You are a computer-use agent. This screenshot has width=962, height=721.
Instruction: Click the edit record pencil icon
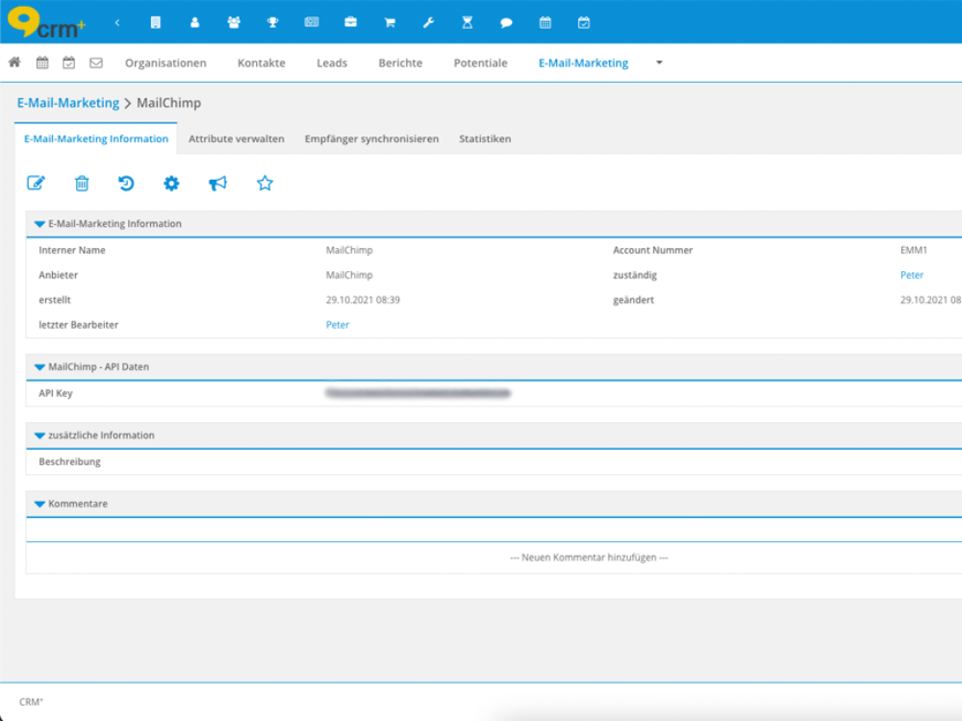[36, 184]
